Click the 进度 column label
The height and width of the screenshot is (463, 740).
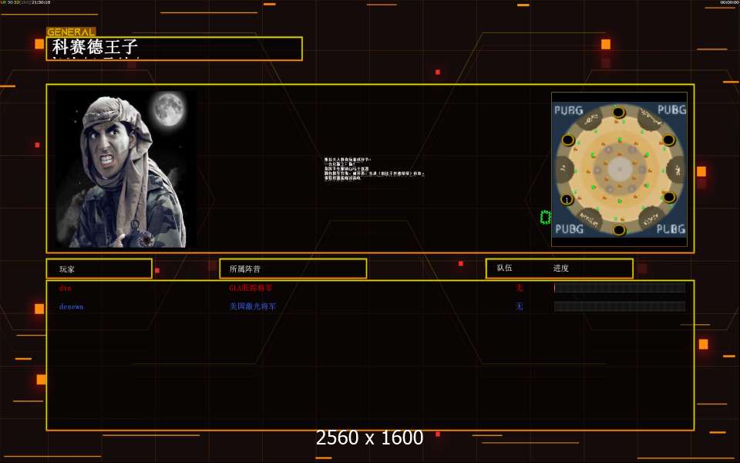tap(561, 268)
